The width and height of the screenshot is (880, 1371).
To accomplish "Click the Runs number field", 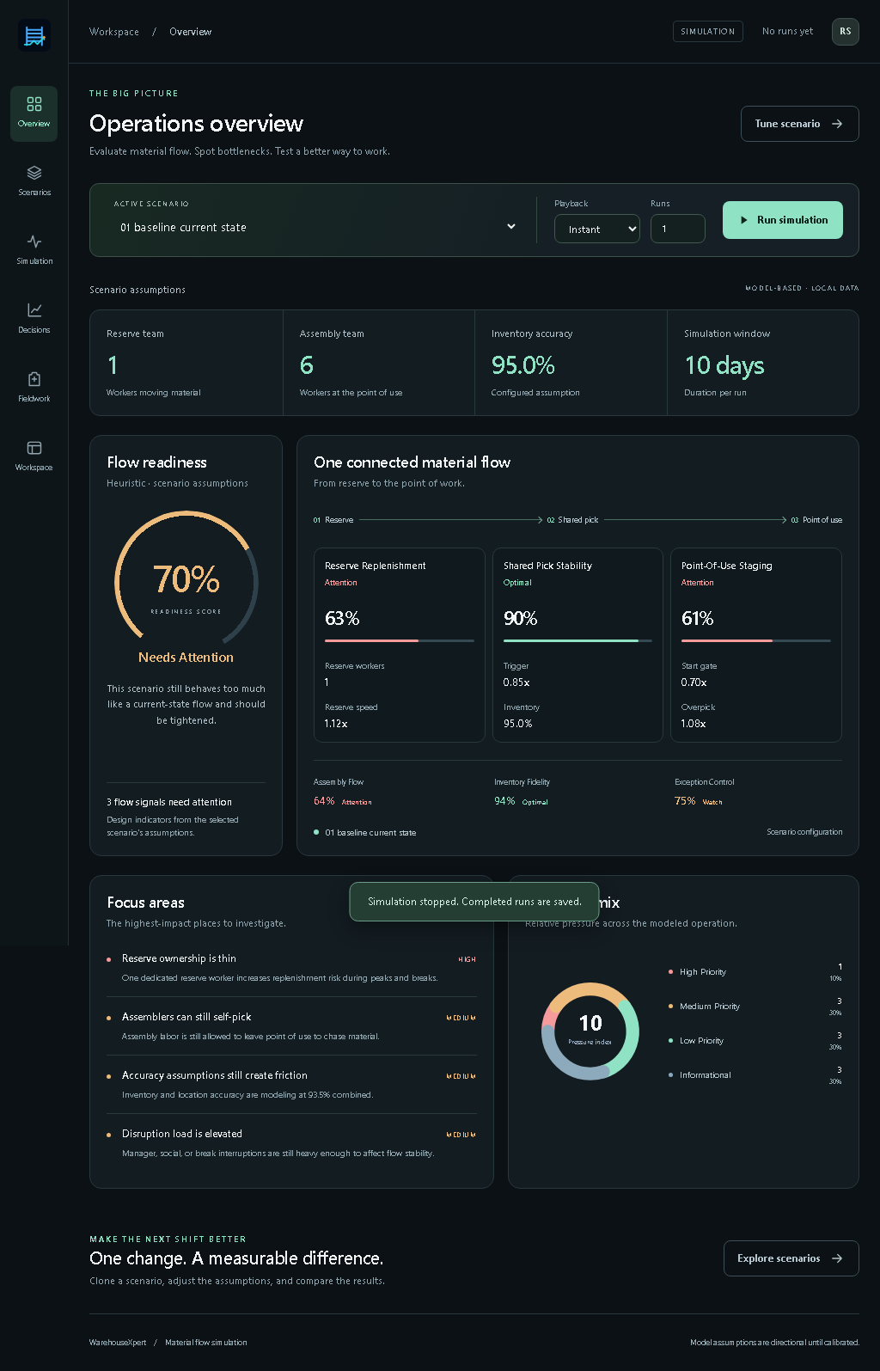I will tap(678, 229).
